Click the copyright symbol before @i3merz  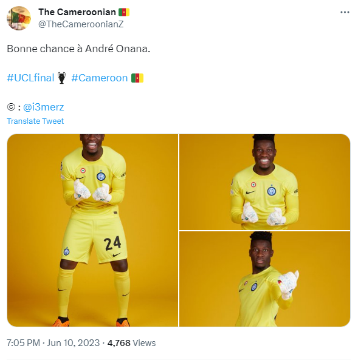11,107
